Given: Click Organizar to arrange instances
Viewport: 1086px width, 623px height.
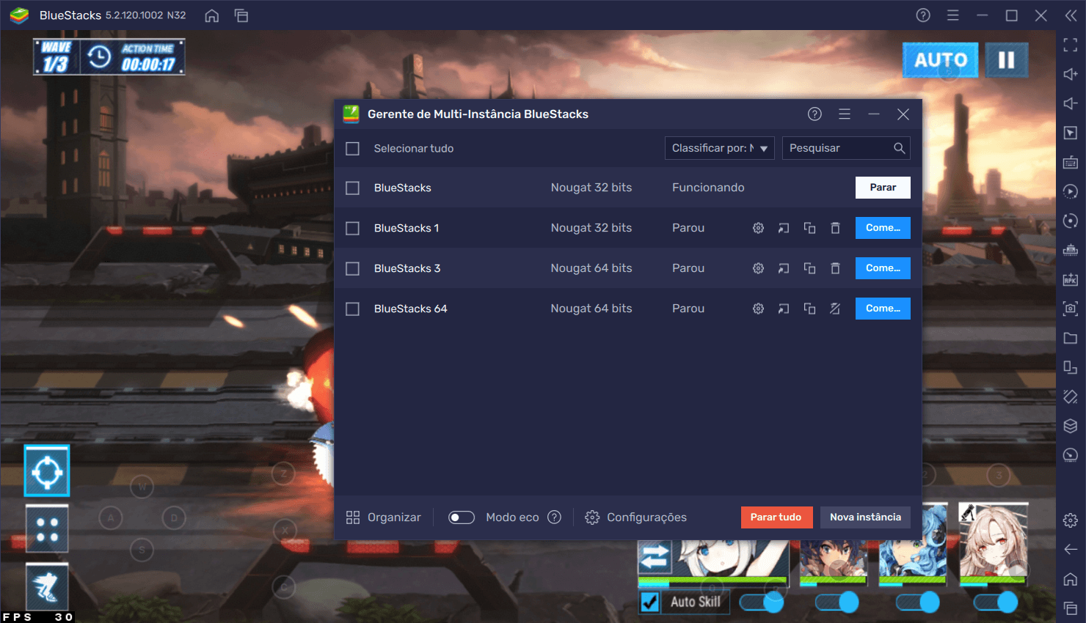Looking at the screenshot, I should click(383, 517).
